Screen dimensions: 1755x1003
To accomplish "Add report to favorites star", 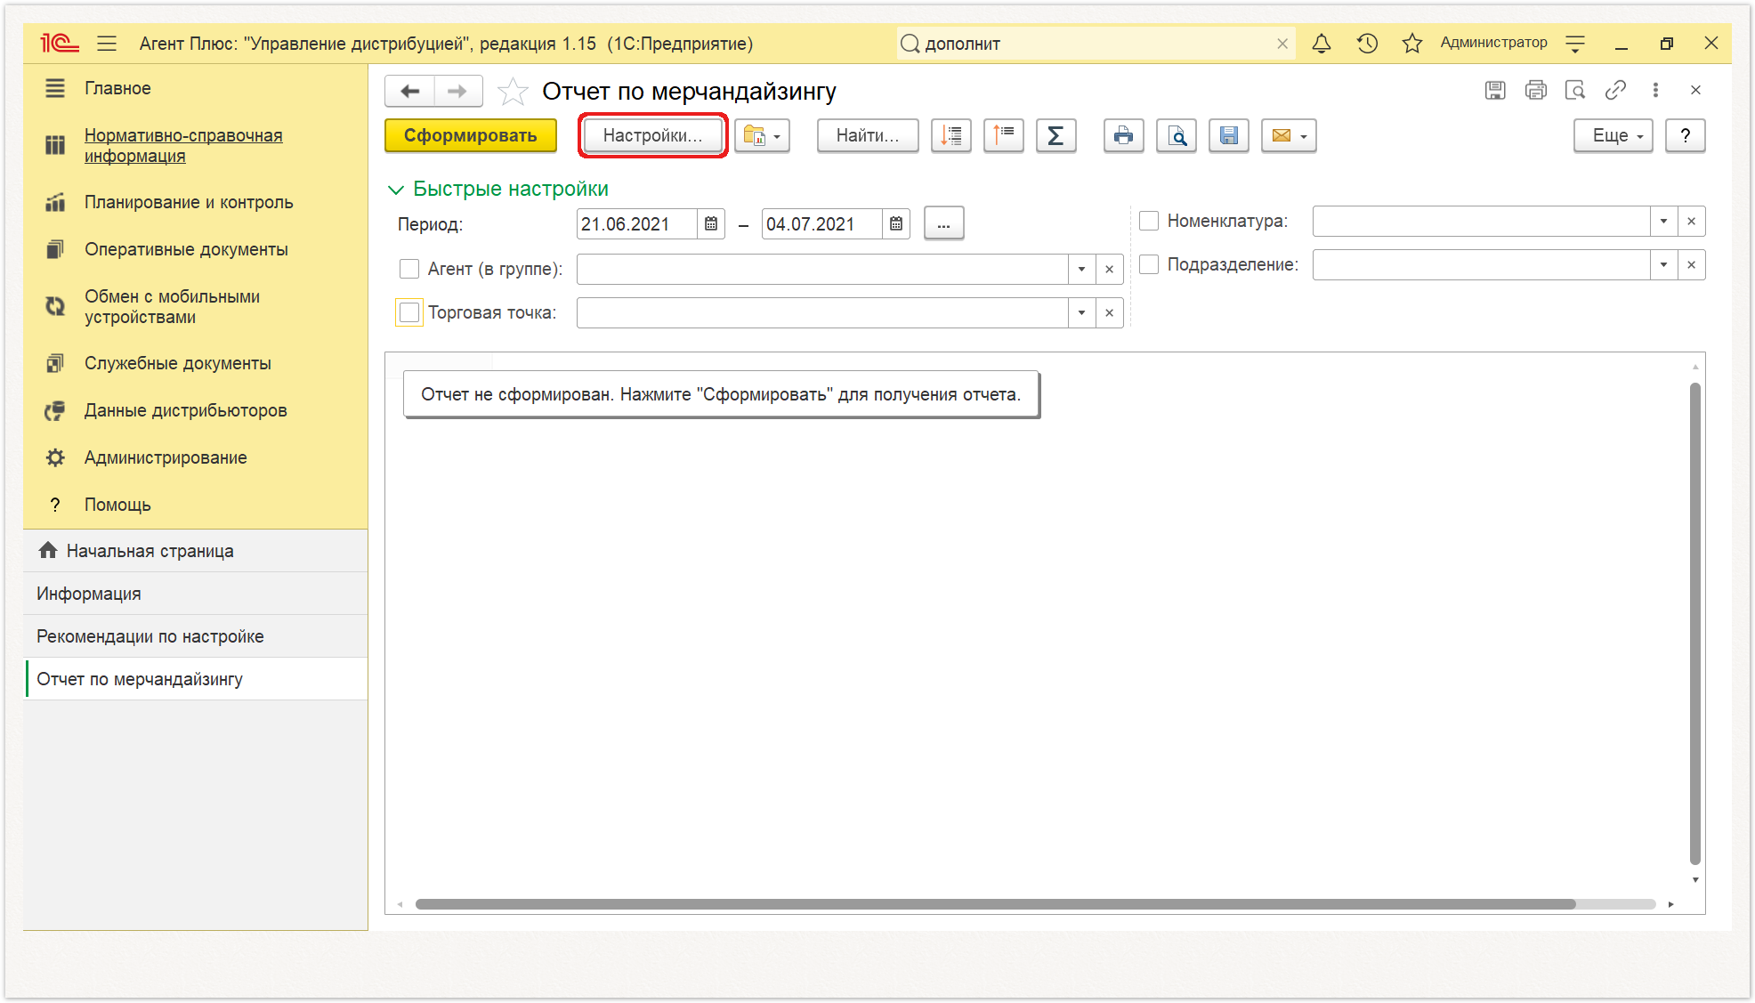I will (x=512, y=91).
